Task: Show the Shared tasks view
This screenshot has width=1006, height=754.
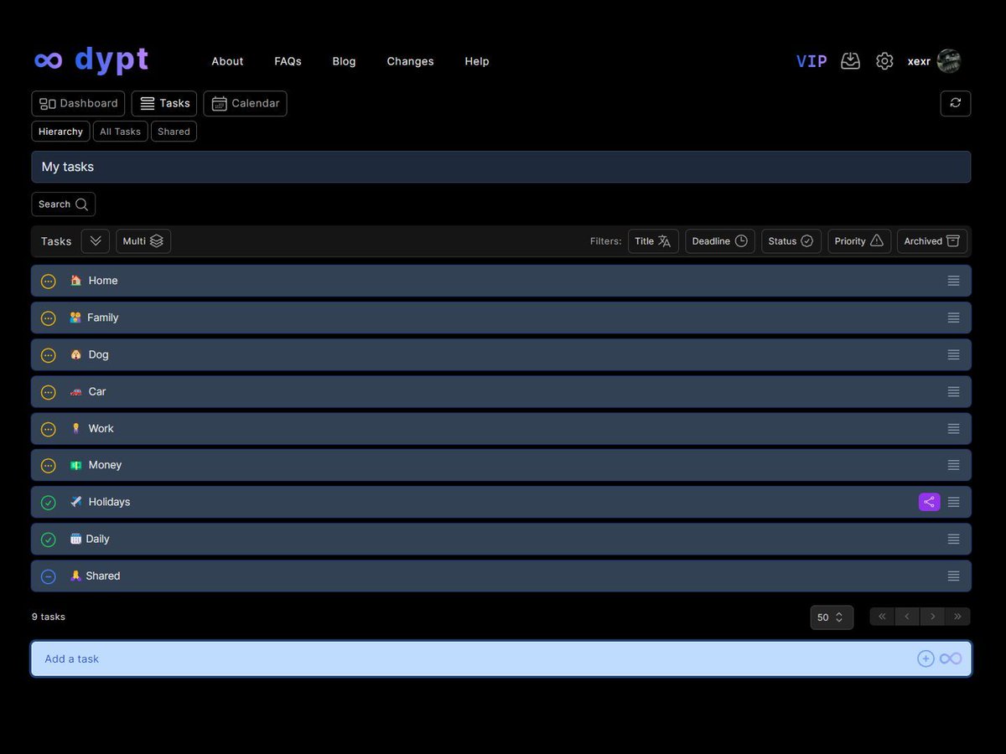Action: click(x=174, y=132)
